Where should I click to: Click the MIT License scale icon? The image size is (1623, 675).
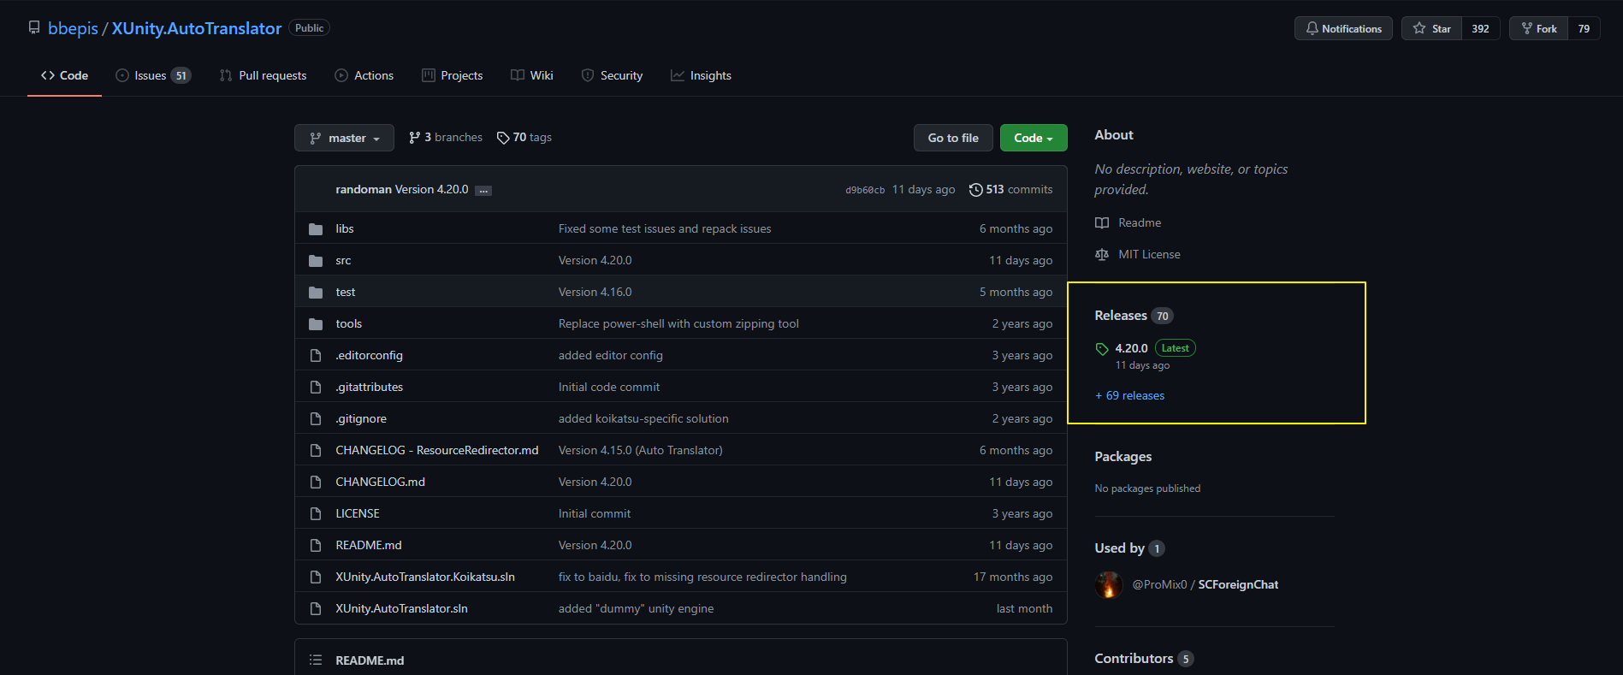(x=1102, y=255)
